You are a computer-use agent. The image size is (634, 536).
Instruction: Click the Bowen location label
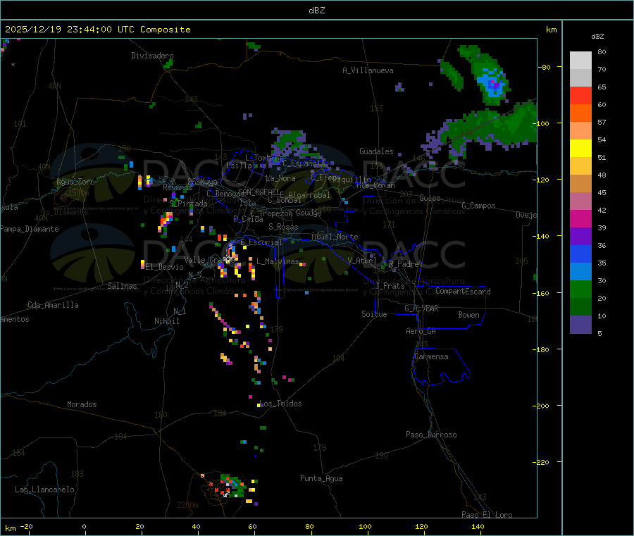(x=469, y=315)
